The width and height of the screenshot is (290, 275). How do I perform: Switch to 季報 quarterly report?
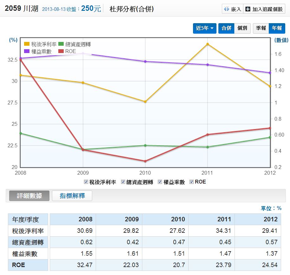pos(261,28)
